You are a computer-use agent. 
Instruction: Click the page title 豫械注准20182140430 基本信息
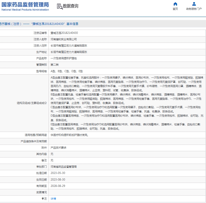(x=55, y=24)
